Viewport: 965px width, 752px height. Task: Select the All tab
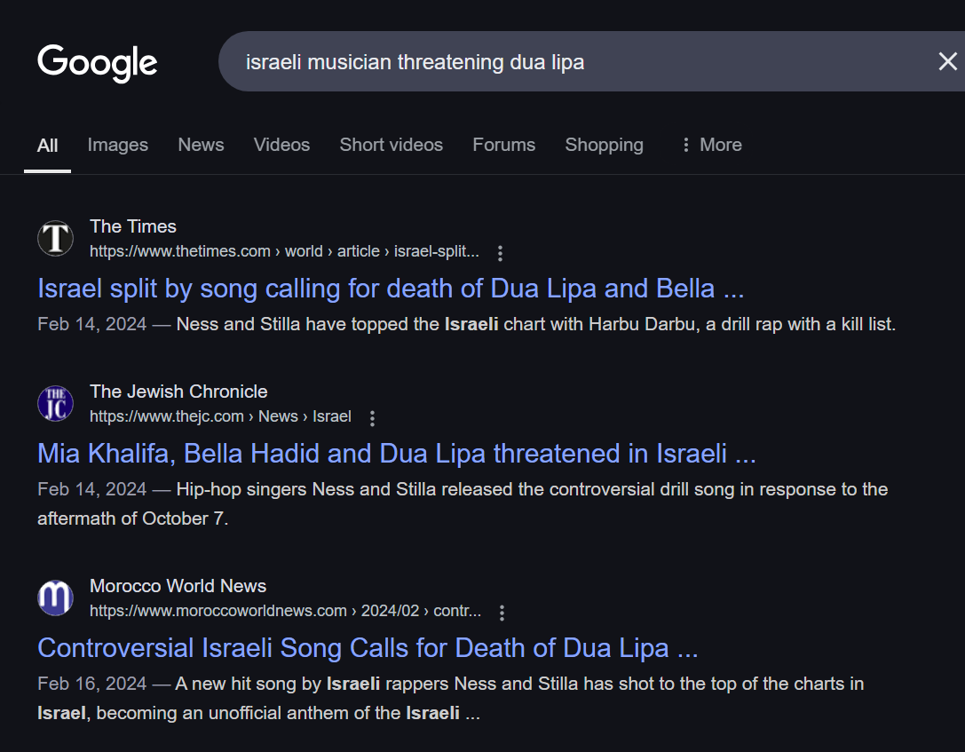pyautogui.click(x=47, y=146)
